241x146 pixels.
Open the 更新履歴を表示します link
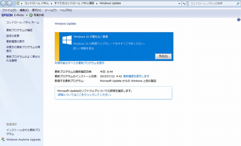click(136, 76)
